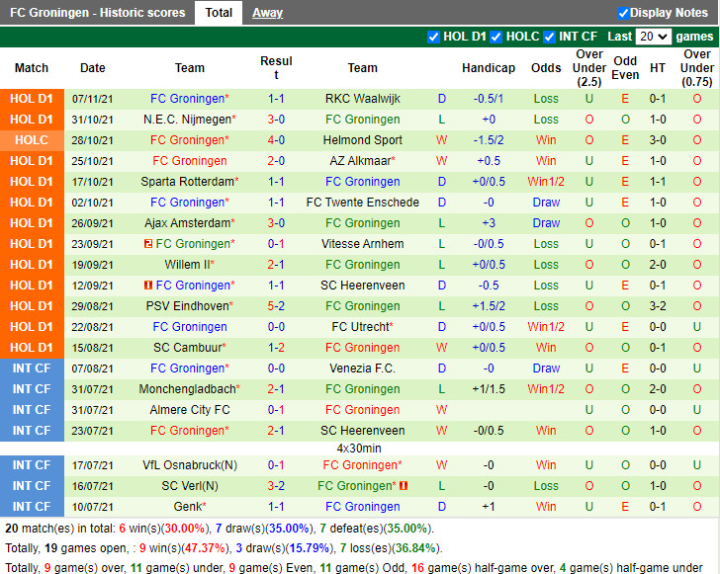Click handicap -1.5/2 in Helmond Sport row
Screen dimensions: 720x574
(x=489, y=140)
